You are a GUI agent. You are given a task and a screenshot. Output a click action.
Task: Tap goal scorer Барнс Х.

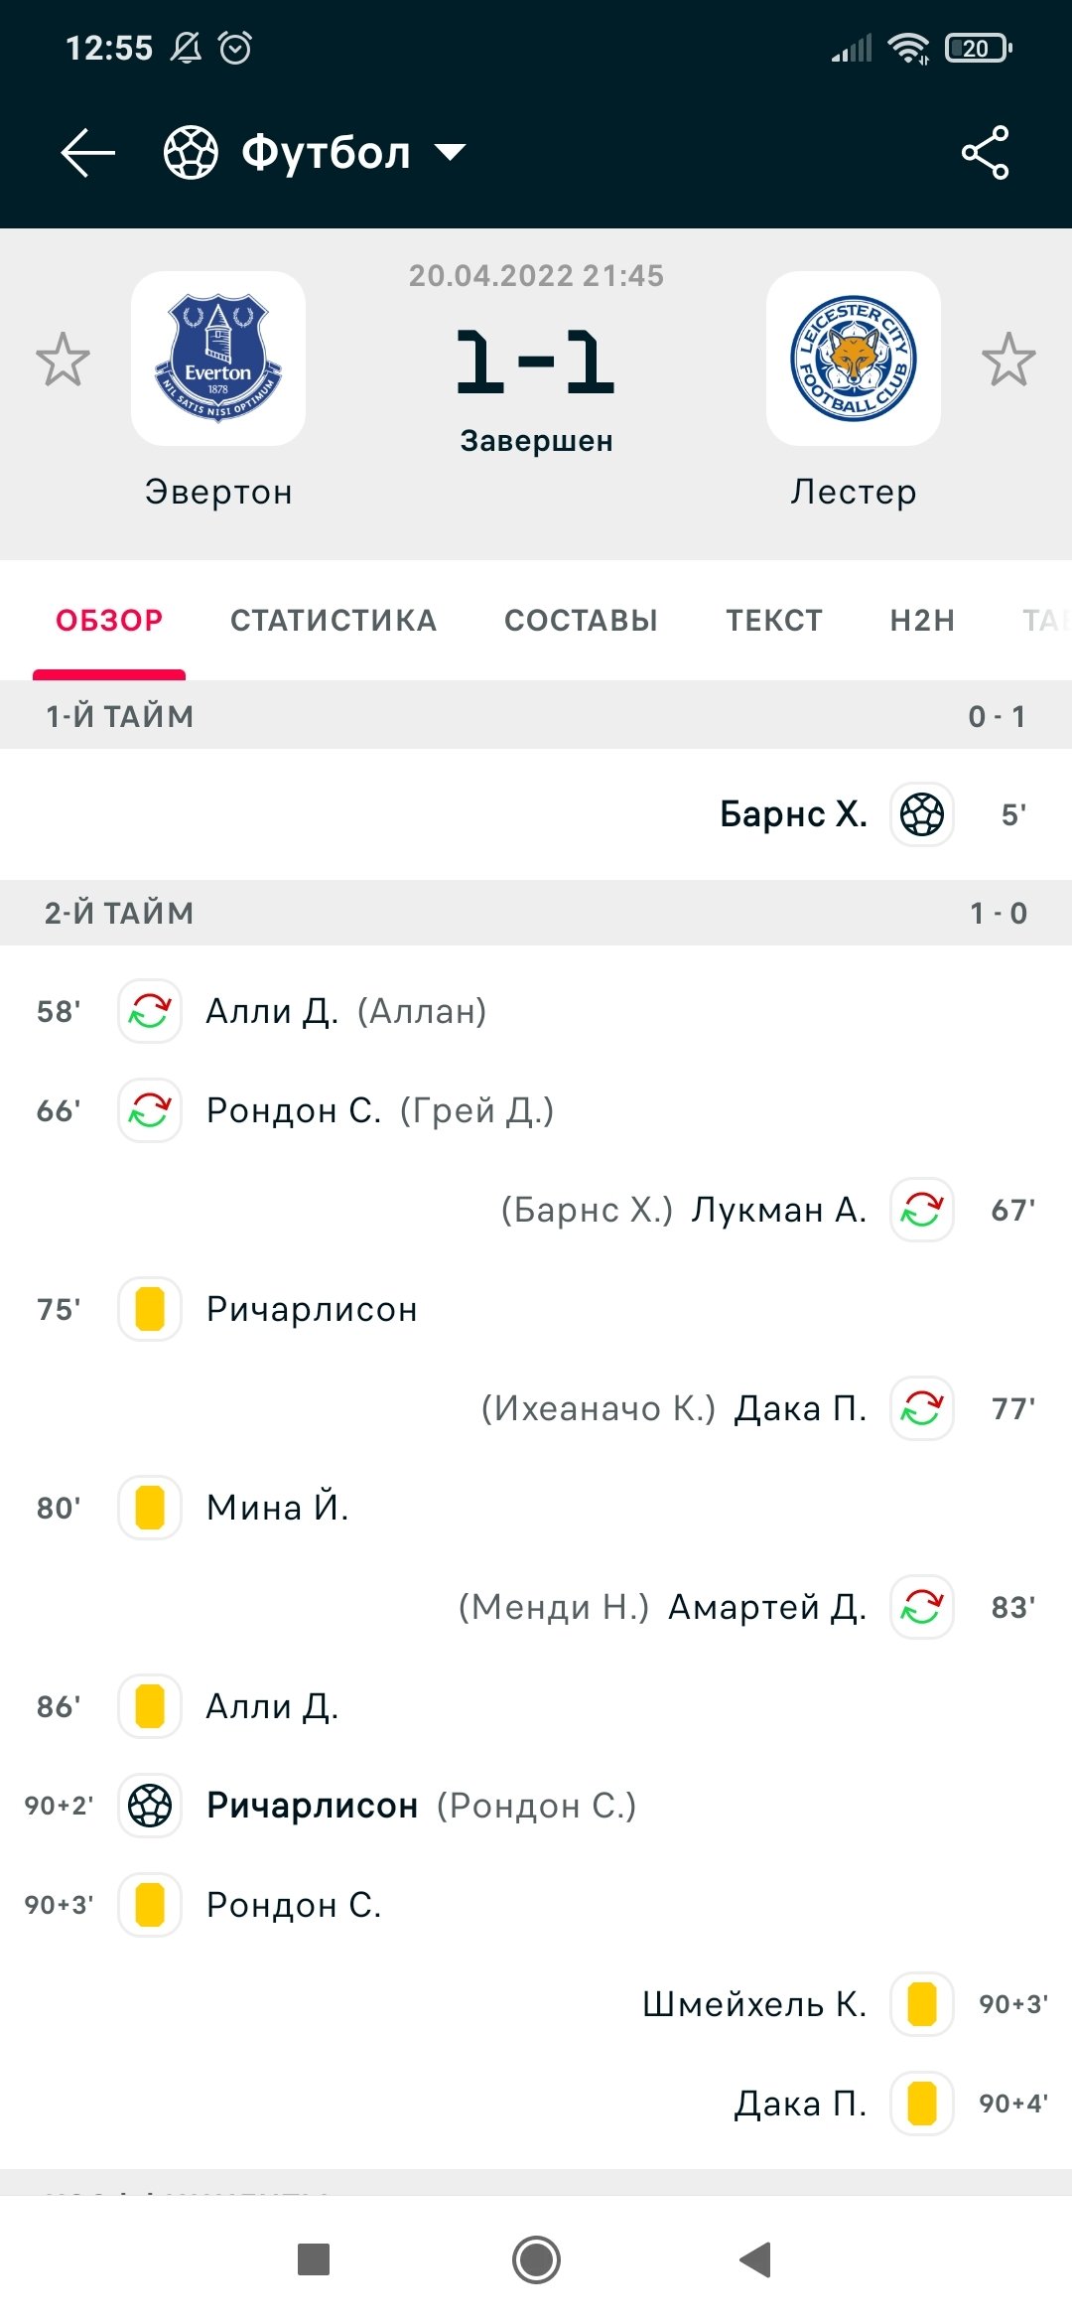tap(793, 814)
